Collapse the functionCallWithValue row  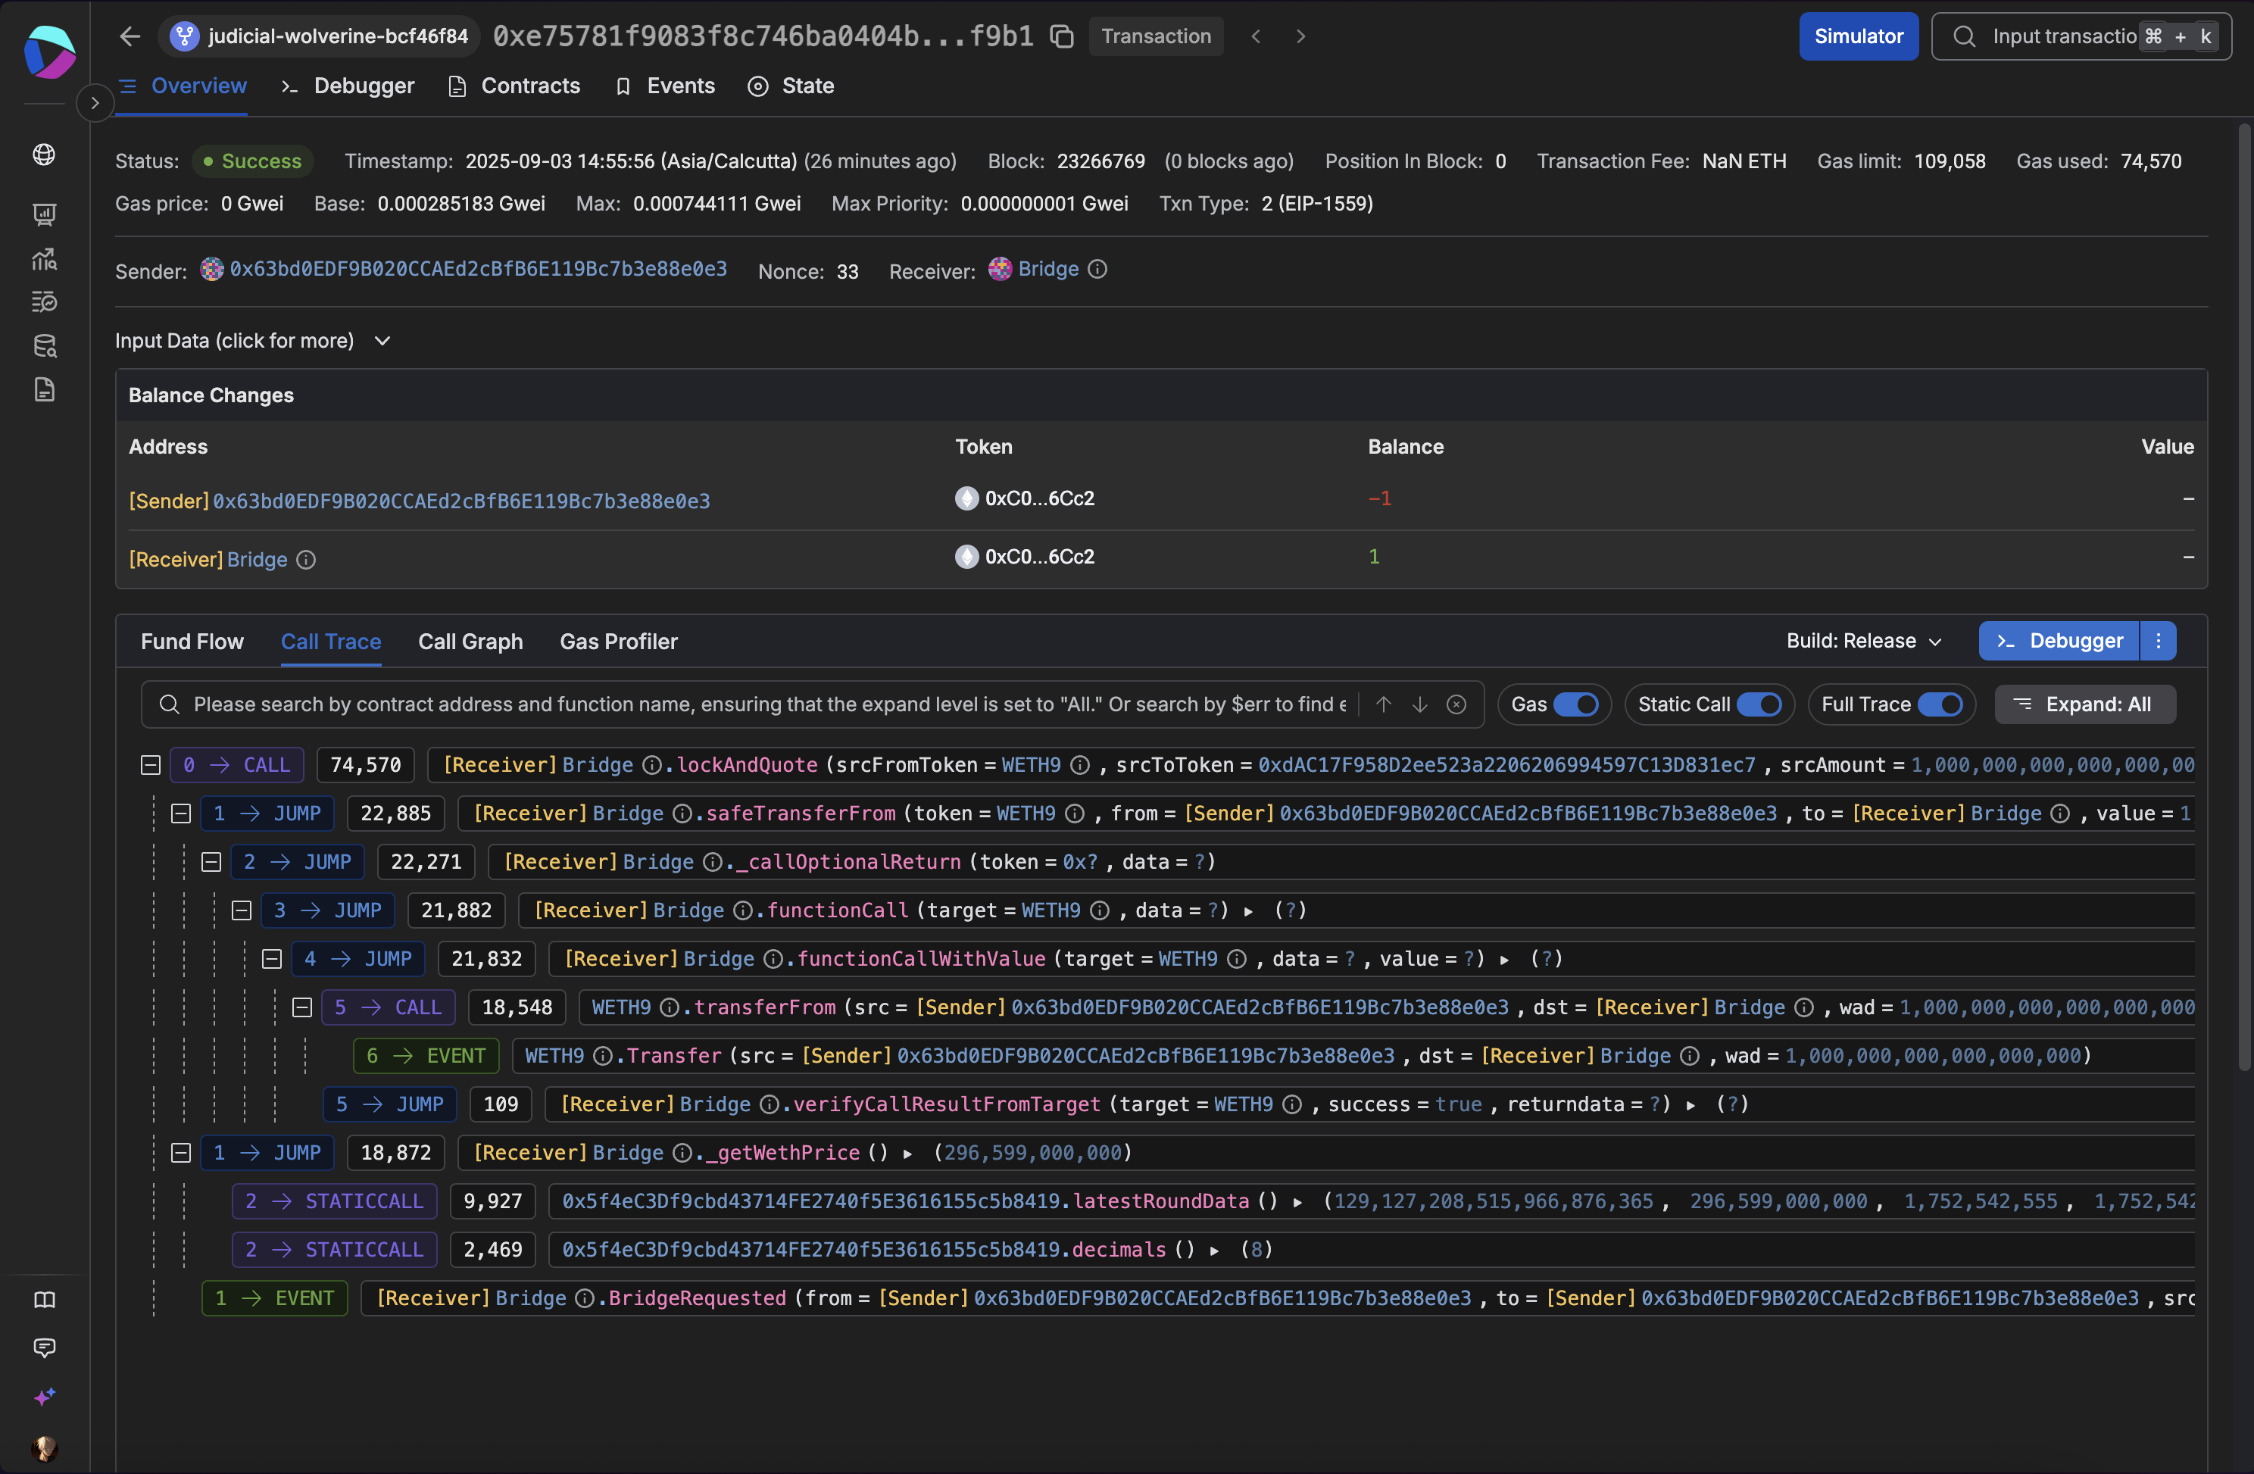[x=272, y=959]
